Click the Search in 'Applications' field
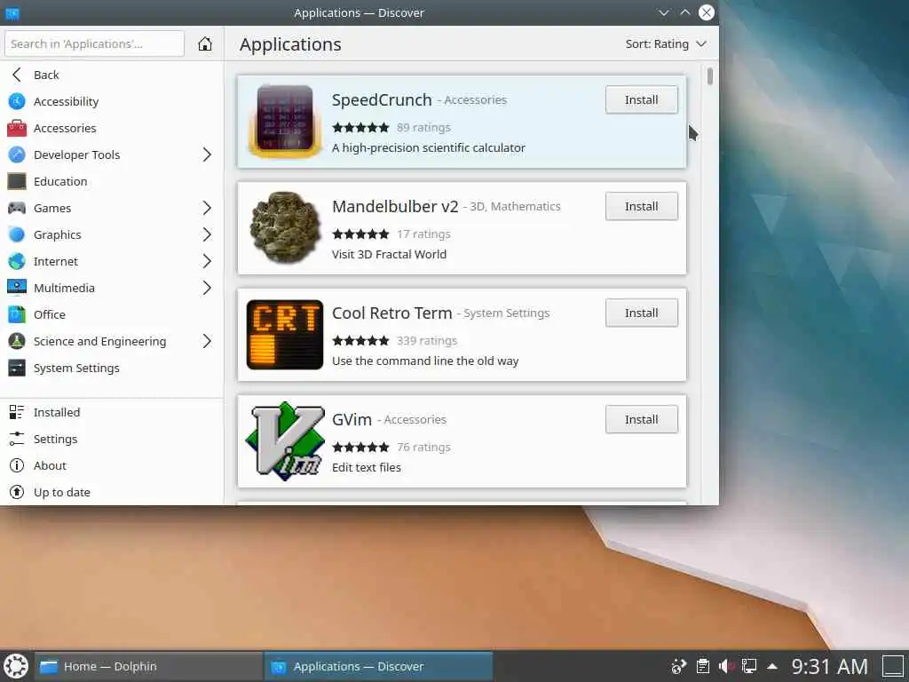This screenshot has width=909, height=682. pos(94,44)
